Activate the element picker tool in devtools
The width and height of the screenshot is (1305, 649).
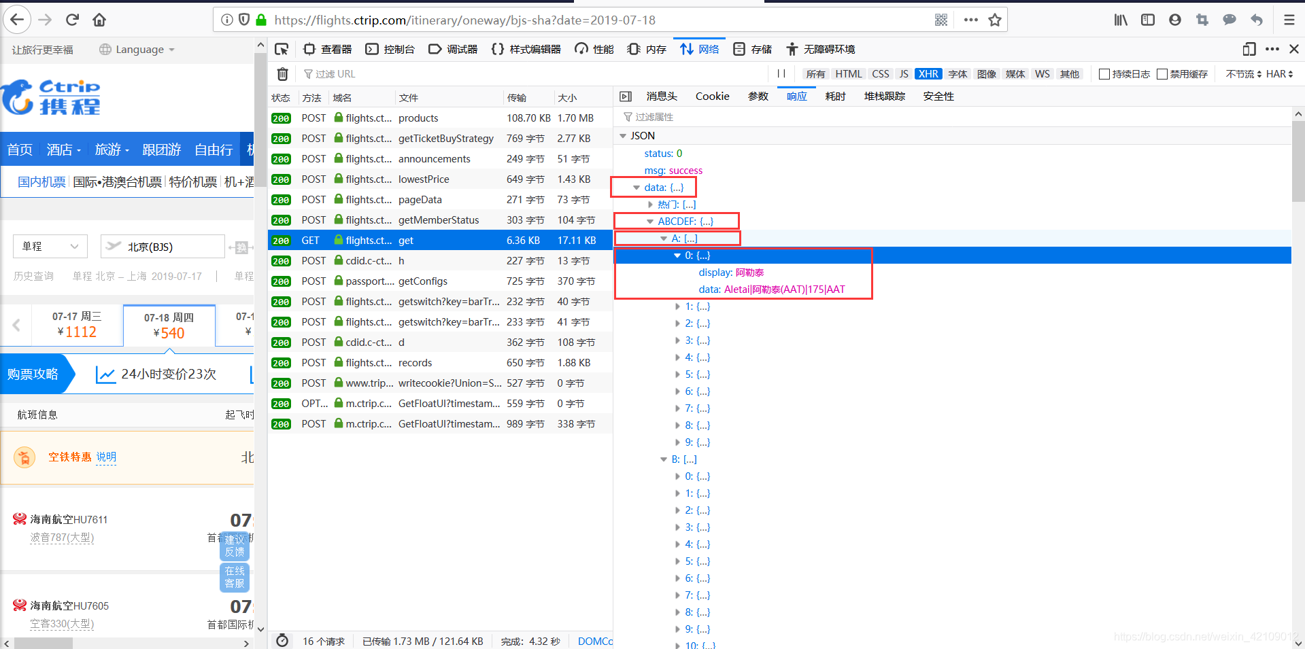click(282, 49)
